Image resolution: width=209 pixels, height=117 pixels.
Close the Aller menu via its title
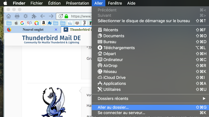[x=99, y=3]
